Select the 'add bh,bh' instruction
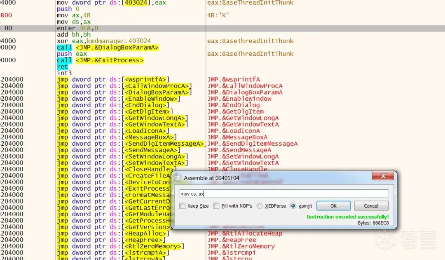 click(74, 35)
